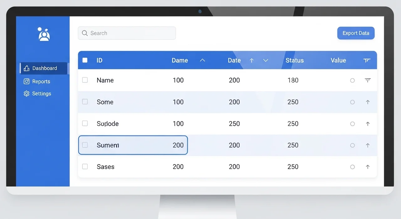Open the Date column dropdown chevron
The width and height of the screenshot is (401, 219).
tap(266, 60)
